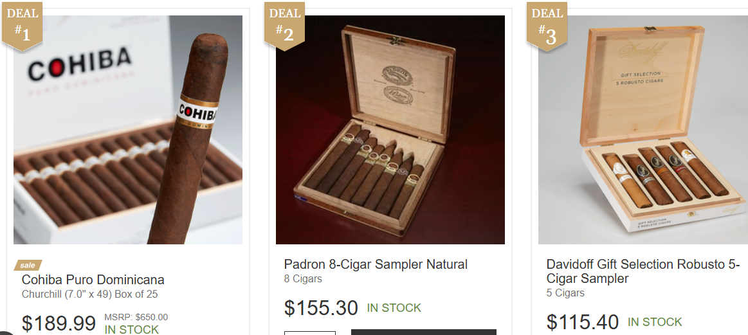Open the Cohiba Puro Dominicana title link
748x335 pixels.
pyautogui.click(x=93, y=280)
